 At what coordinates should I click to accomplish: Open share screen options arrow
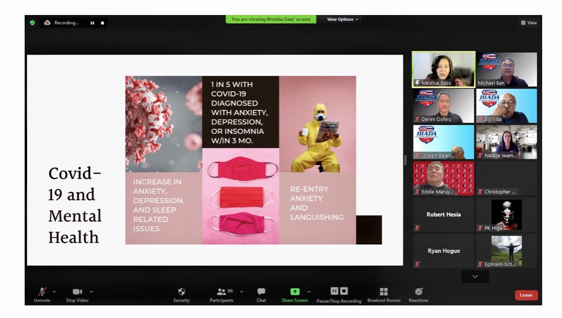point(309,292)
